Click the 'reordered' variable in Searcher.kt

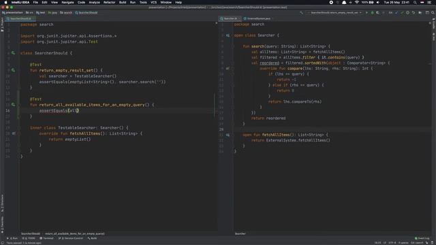269,63
